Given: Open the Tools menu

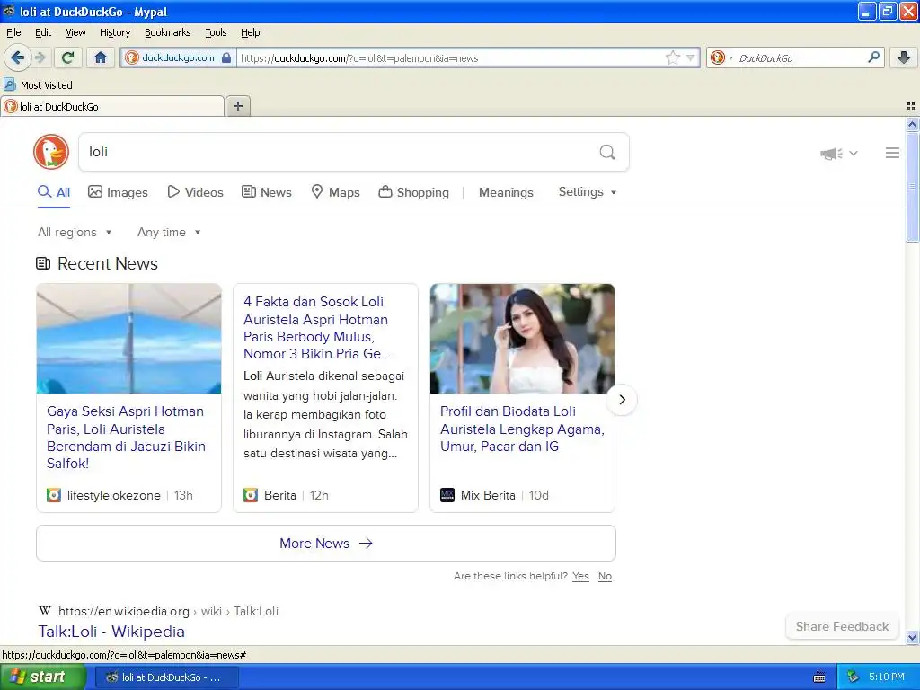Looking at the screenshot, I should (x=216, y=32).
